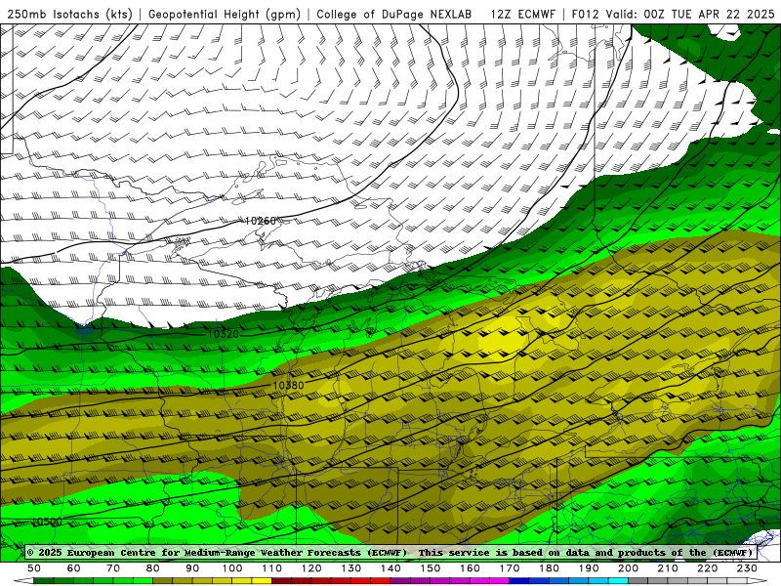
Task: Click the ECMWF copyright notice banner
Action: click(390, 553)
